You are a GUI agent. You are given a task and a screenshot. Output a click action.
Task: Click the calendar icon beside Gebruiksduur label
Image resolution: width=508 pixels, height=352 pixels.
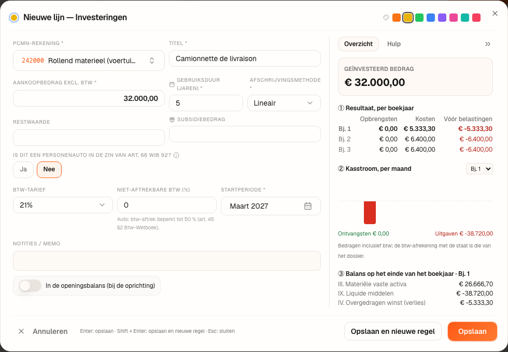172,84
